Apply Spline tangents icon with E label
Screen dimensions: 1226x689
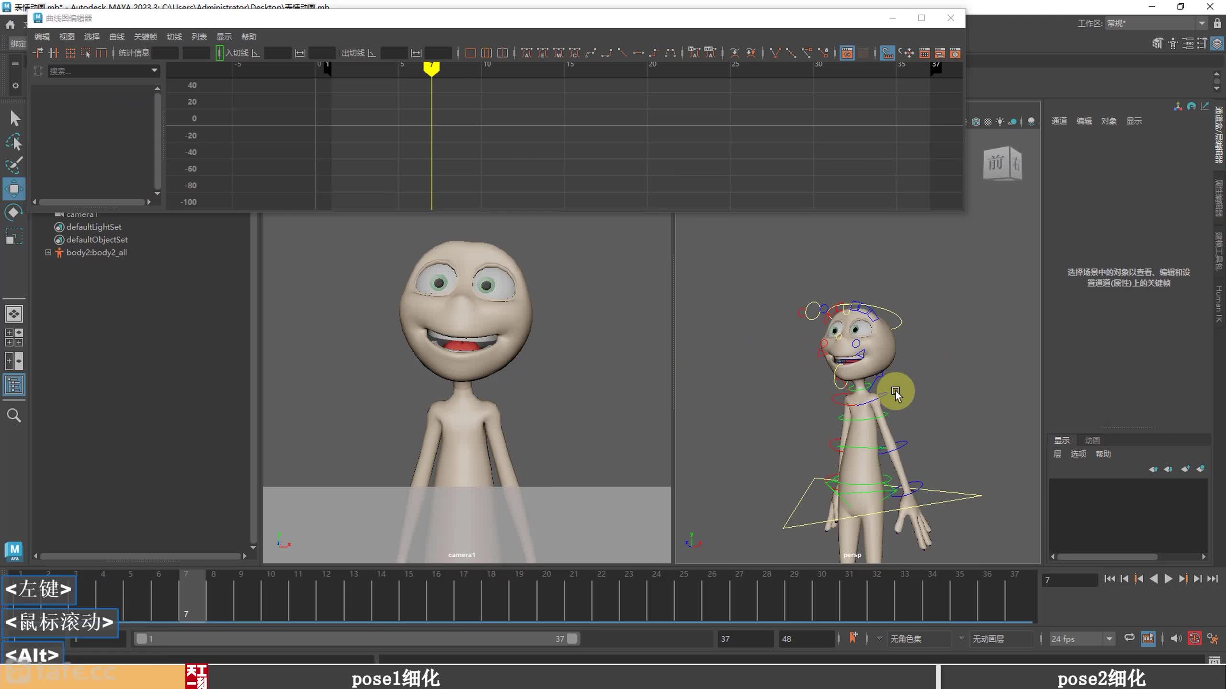(543, 53)
